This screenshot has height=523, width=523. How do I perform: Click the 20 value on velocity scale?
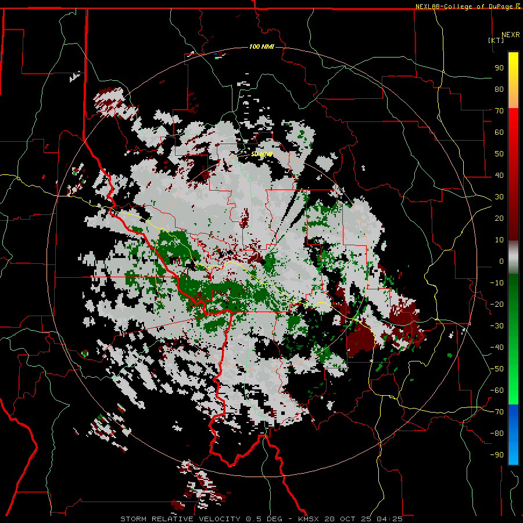coord(499,218)
